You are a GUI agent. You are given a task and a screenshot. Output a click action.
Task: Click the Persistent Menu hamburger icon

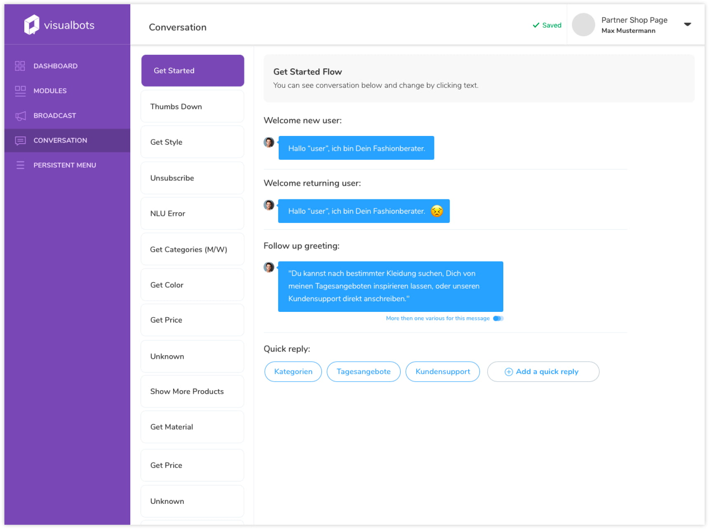point(20,165)
